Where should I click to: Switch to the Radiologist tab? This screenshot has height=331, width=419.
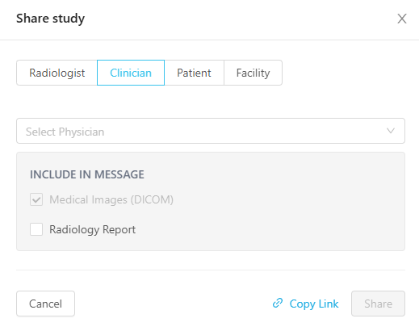pyautogui.click(x=57, y=73)
